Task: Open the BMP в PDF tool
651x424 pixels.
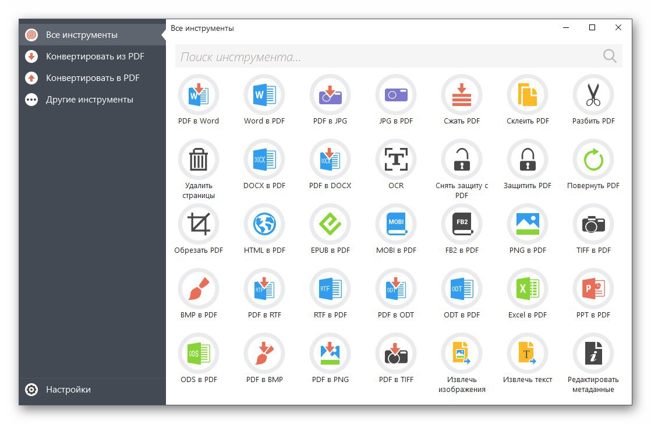Action: coord(199,289)
